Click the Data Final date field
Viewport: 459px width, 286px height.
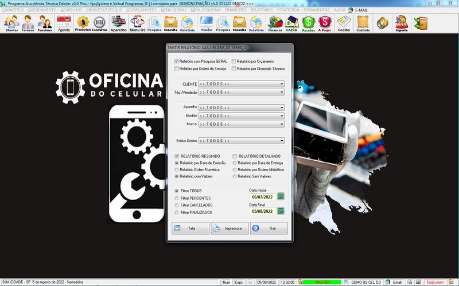click(x=262, y=211)
